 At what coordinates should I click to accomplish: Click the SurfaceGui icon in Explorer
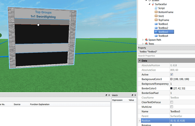tap(153, 4)
